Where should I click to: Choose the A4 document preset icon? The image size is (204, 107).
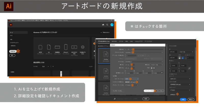(49, 47)
